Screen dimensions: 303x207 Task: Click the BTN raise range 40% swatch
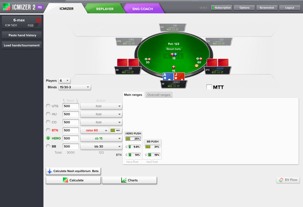coord(115,131)
